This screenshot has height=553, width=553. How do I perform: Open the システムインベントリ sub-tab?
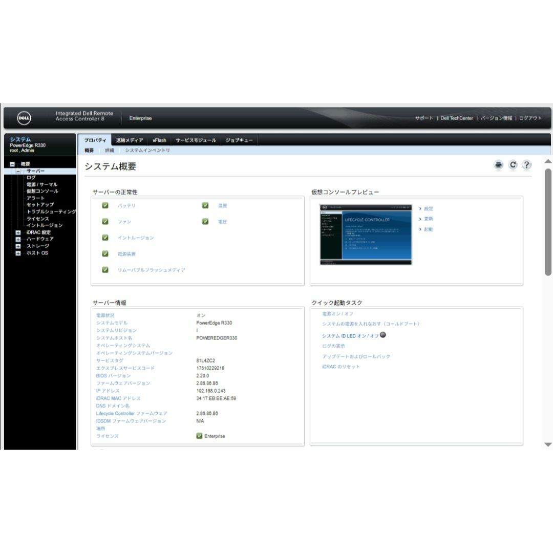click(x=147, y=150)
